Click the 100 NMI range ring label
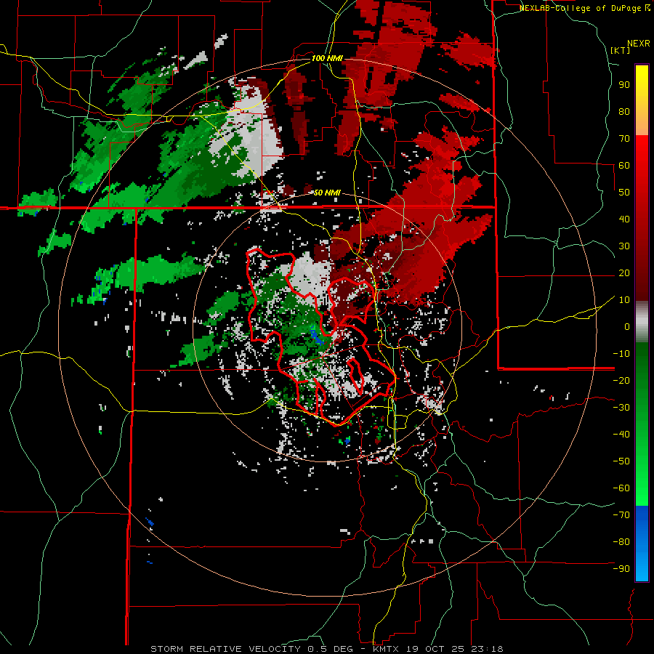 (x=327, y=58)
